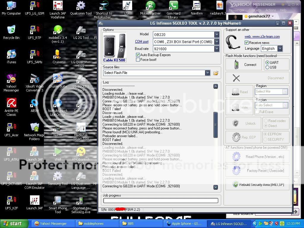Choose the Read codes radio option
Screen dimensions: 304x228
(x=266, y=121)
